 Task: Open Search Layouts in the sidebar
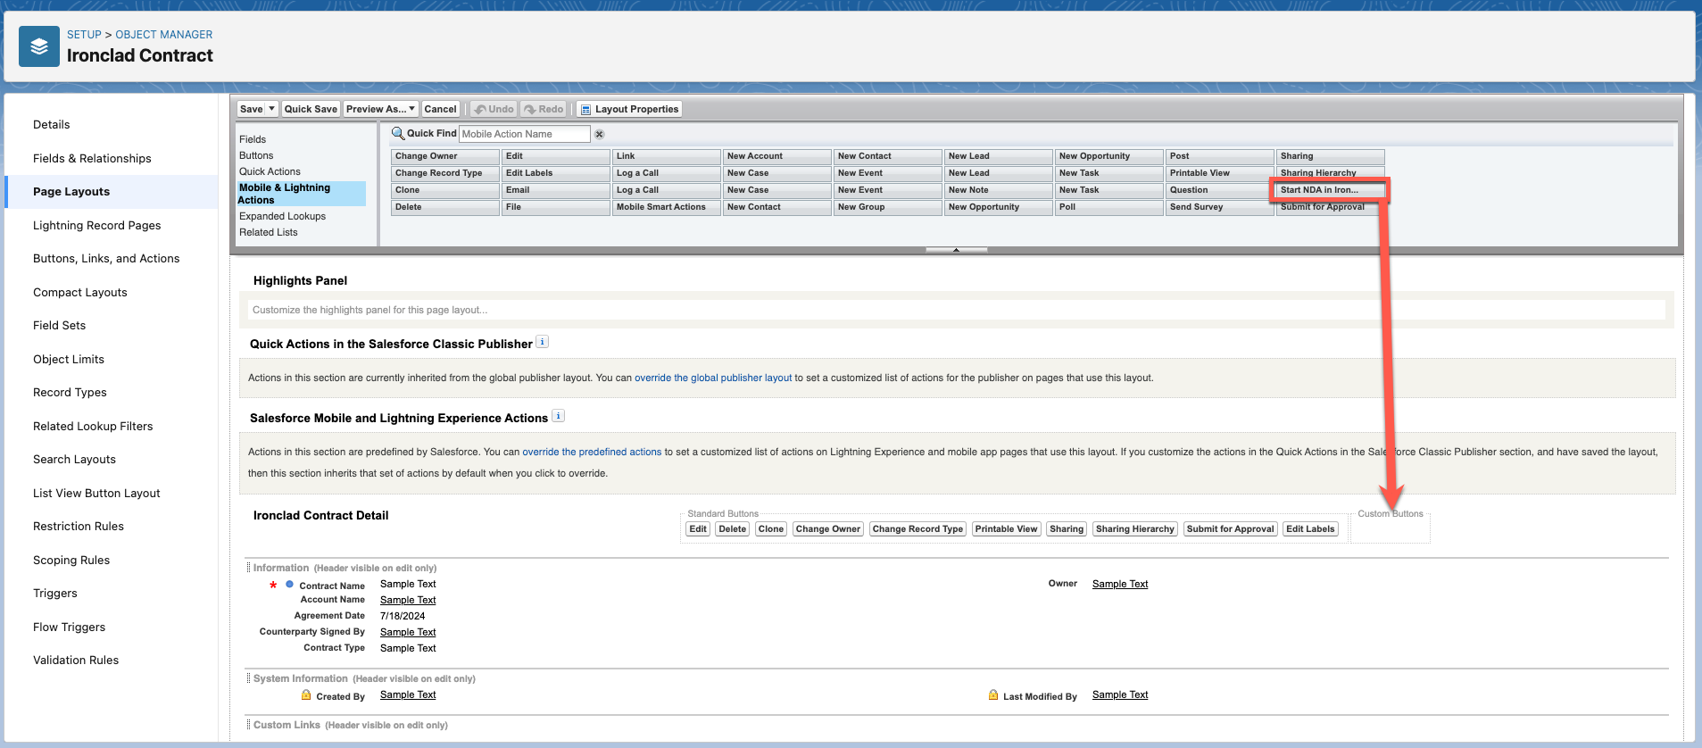75,459
